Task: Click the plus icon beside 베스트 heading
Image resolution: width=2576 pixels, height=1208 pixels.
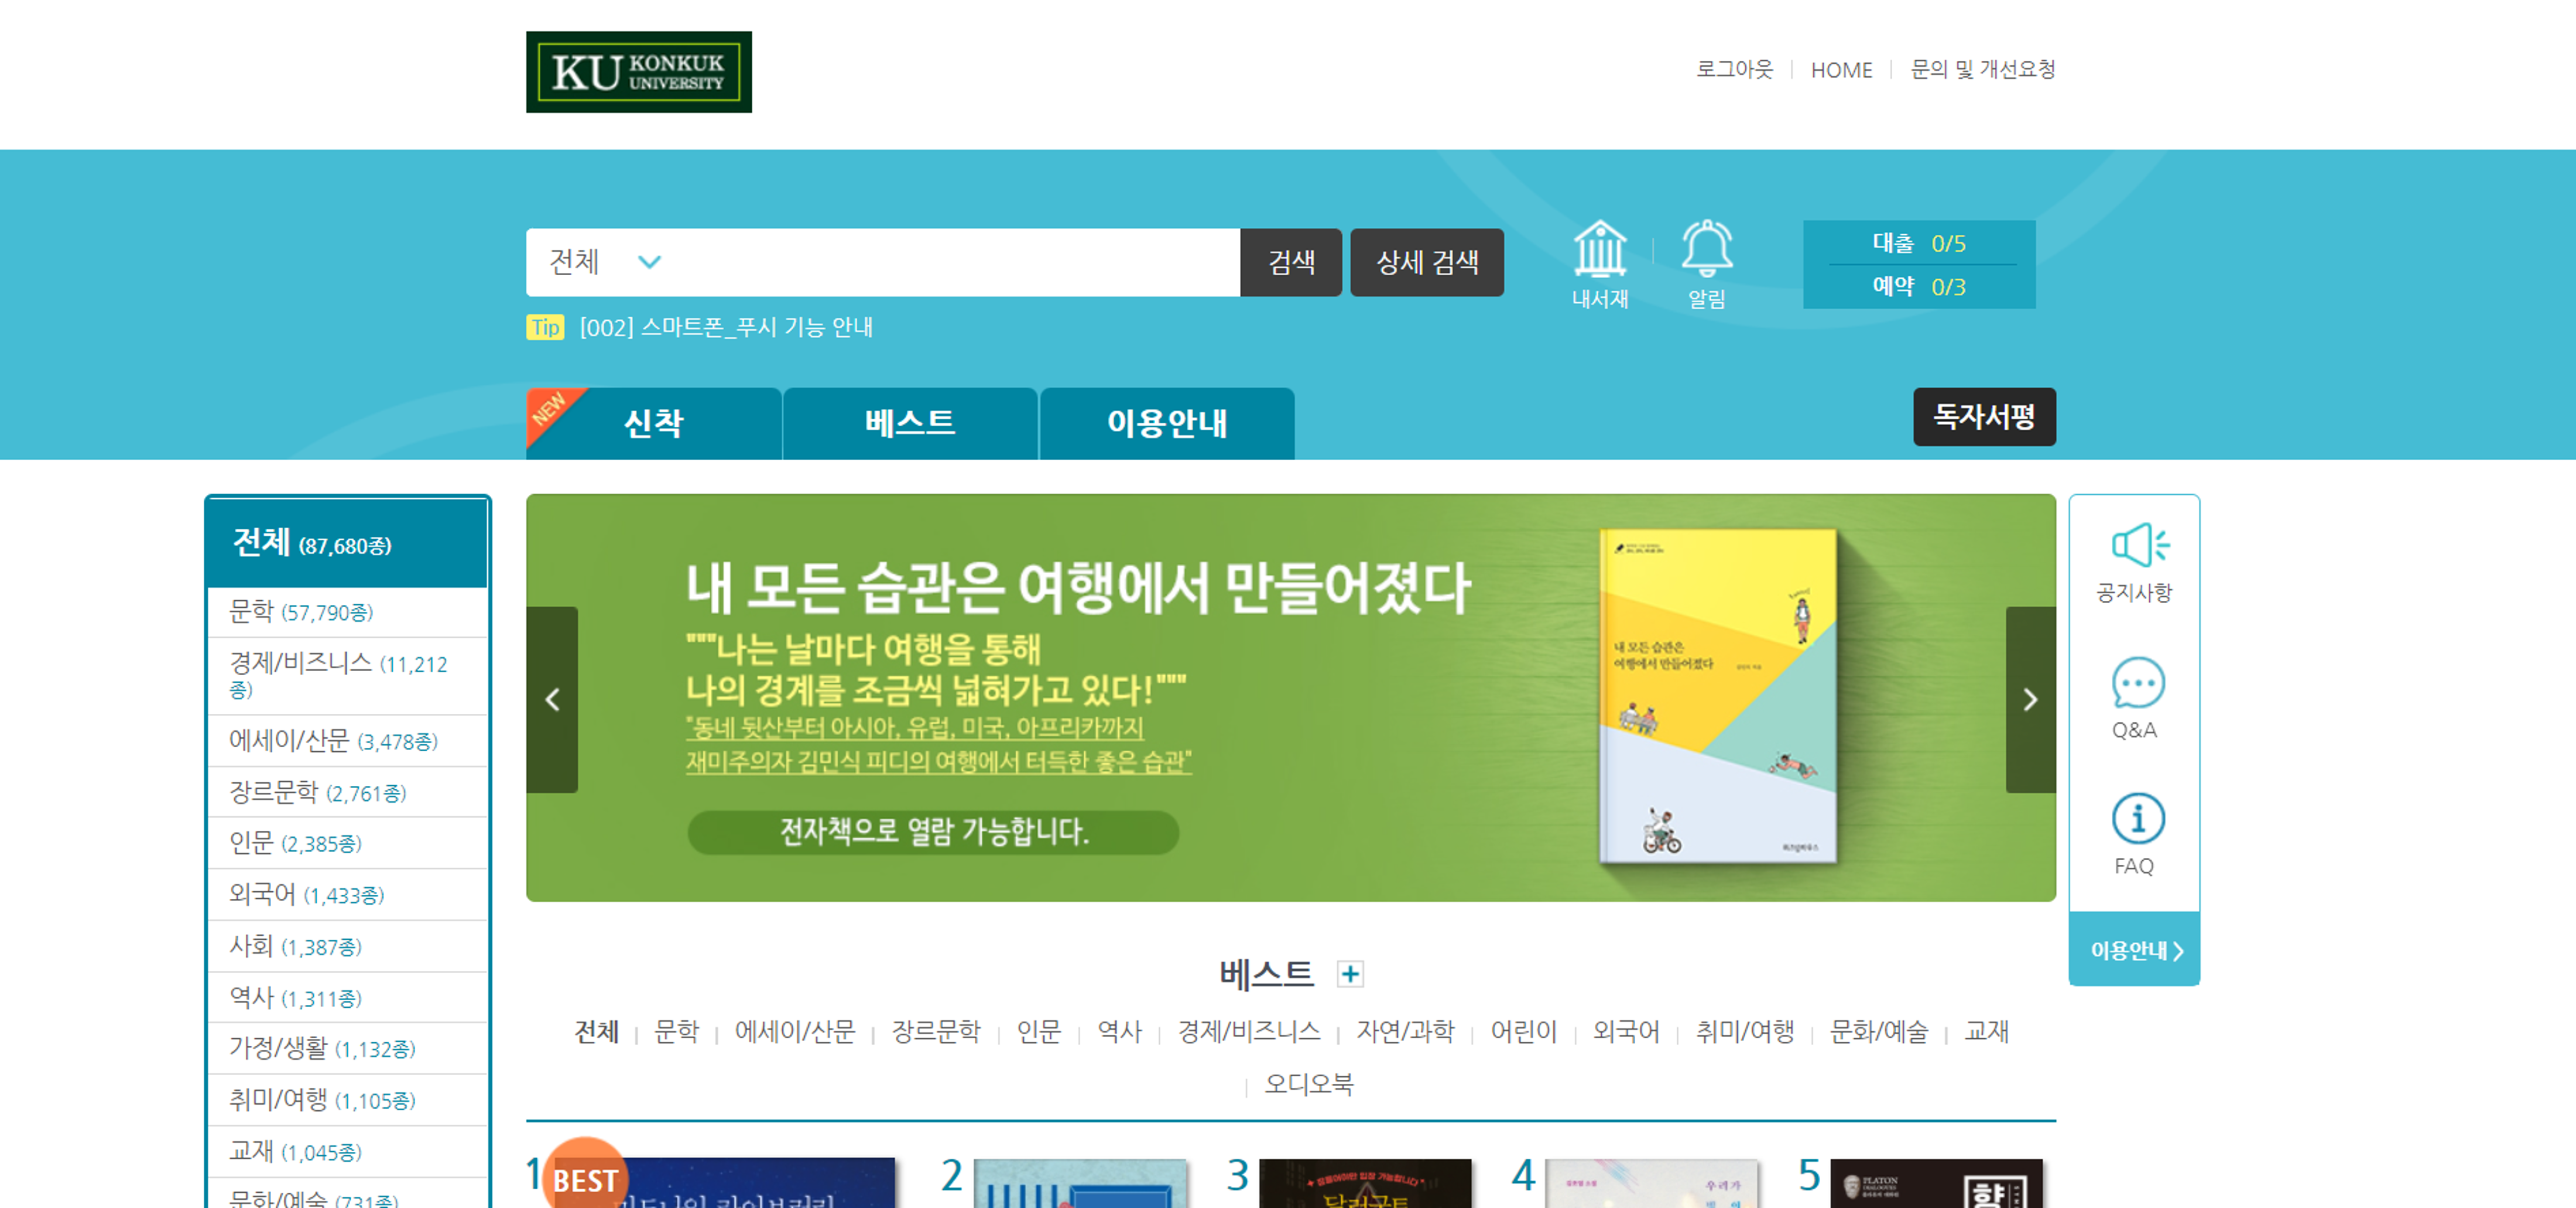Action: coord(1350,974)
